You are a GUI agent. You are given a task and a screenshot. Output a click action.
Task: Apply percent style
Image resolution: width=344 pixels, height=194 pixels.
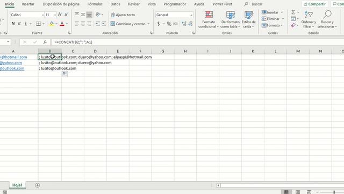pos(169,24)
